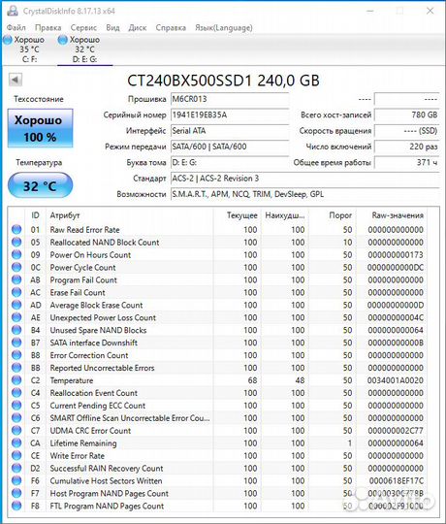This screenshot has height=524, width=446.
Task: Open the Справка menu
Action: tap(171, 28)
